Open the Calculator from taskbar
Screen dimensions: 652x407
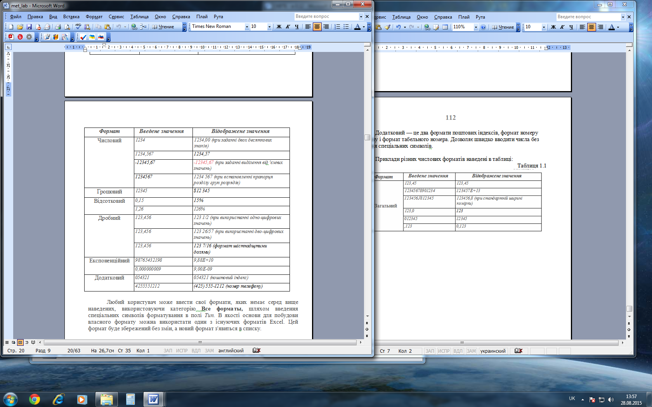(x=130, y=399)
